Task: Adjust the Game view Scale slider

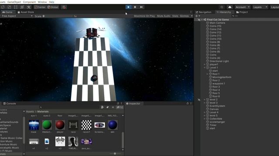Action: 58,16
